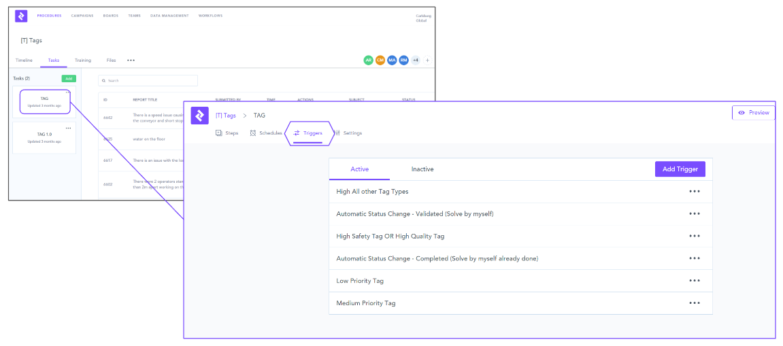
Task: Open the TAG 1.0 card ellipsis menu
Action: click(x=68, y=128)
